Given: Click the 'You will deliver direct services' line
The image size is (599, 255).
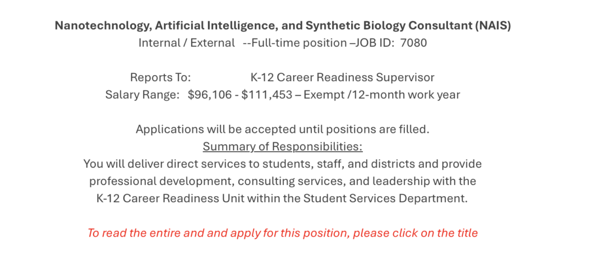Looking at the screenshot, I should (x=282, y=164).
